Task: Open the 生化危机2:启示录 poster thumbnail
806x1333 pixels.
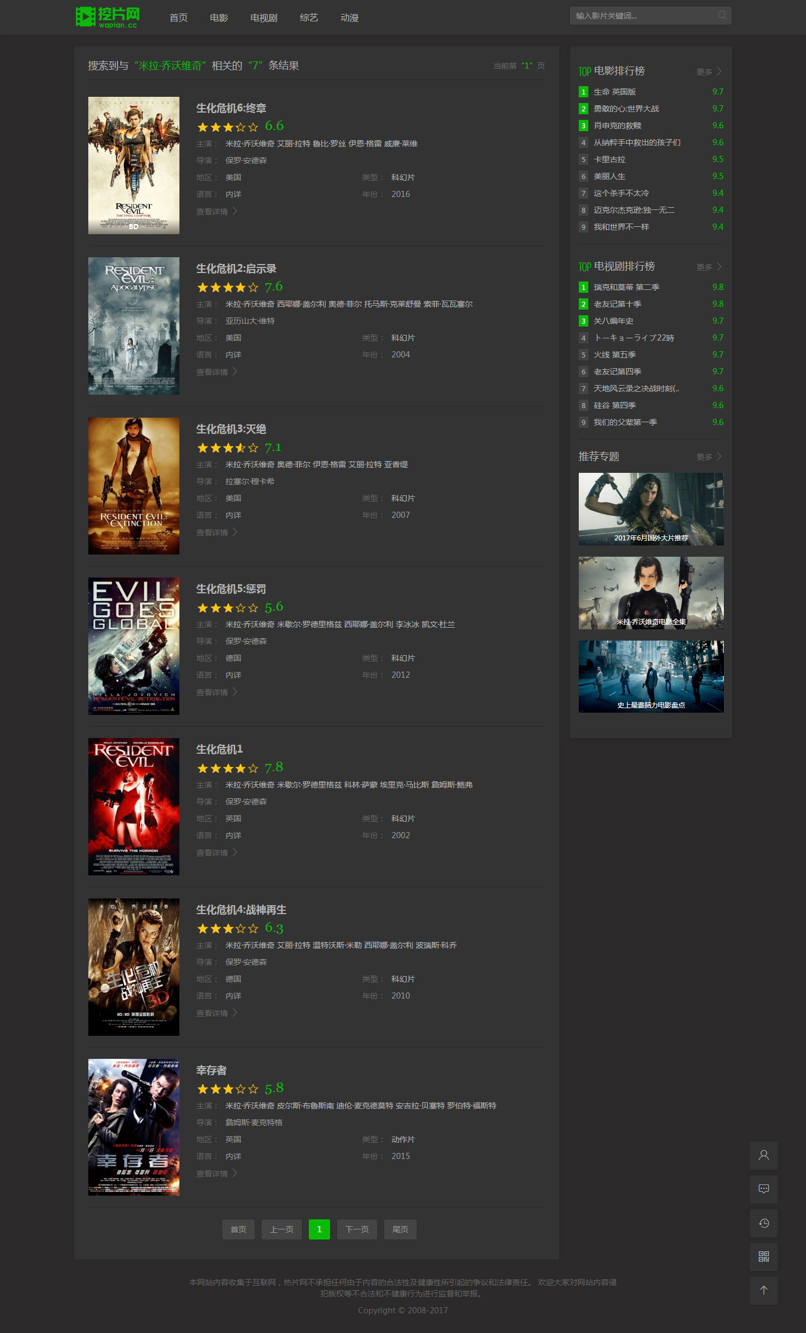Action: 134,326
